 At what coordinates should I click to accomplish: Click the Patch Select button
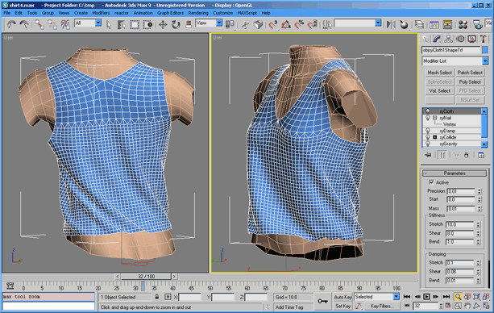[470, 73]
